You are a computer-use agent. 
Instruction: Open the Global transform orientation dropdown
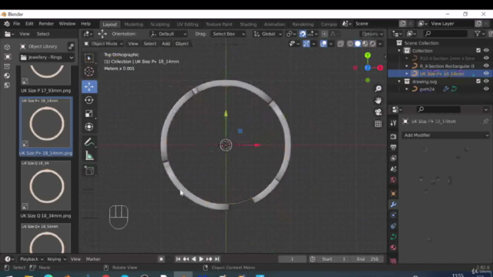(268, 34)
